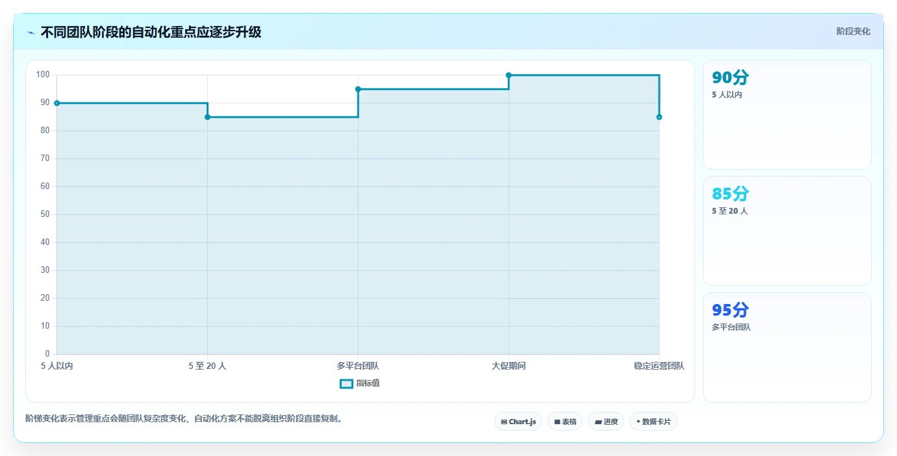This screenshot has width=897, height=456.
Task: Toggle the 指标值 legend item
Action: tap(360, 383)
